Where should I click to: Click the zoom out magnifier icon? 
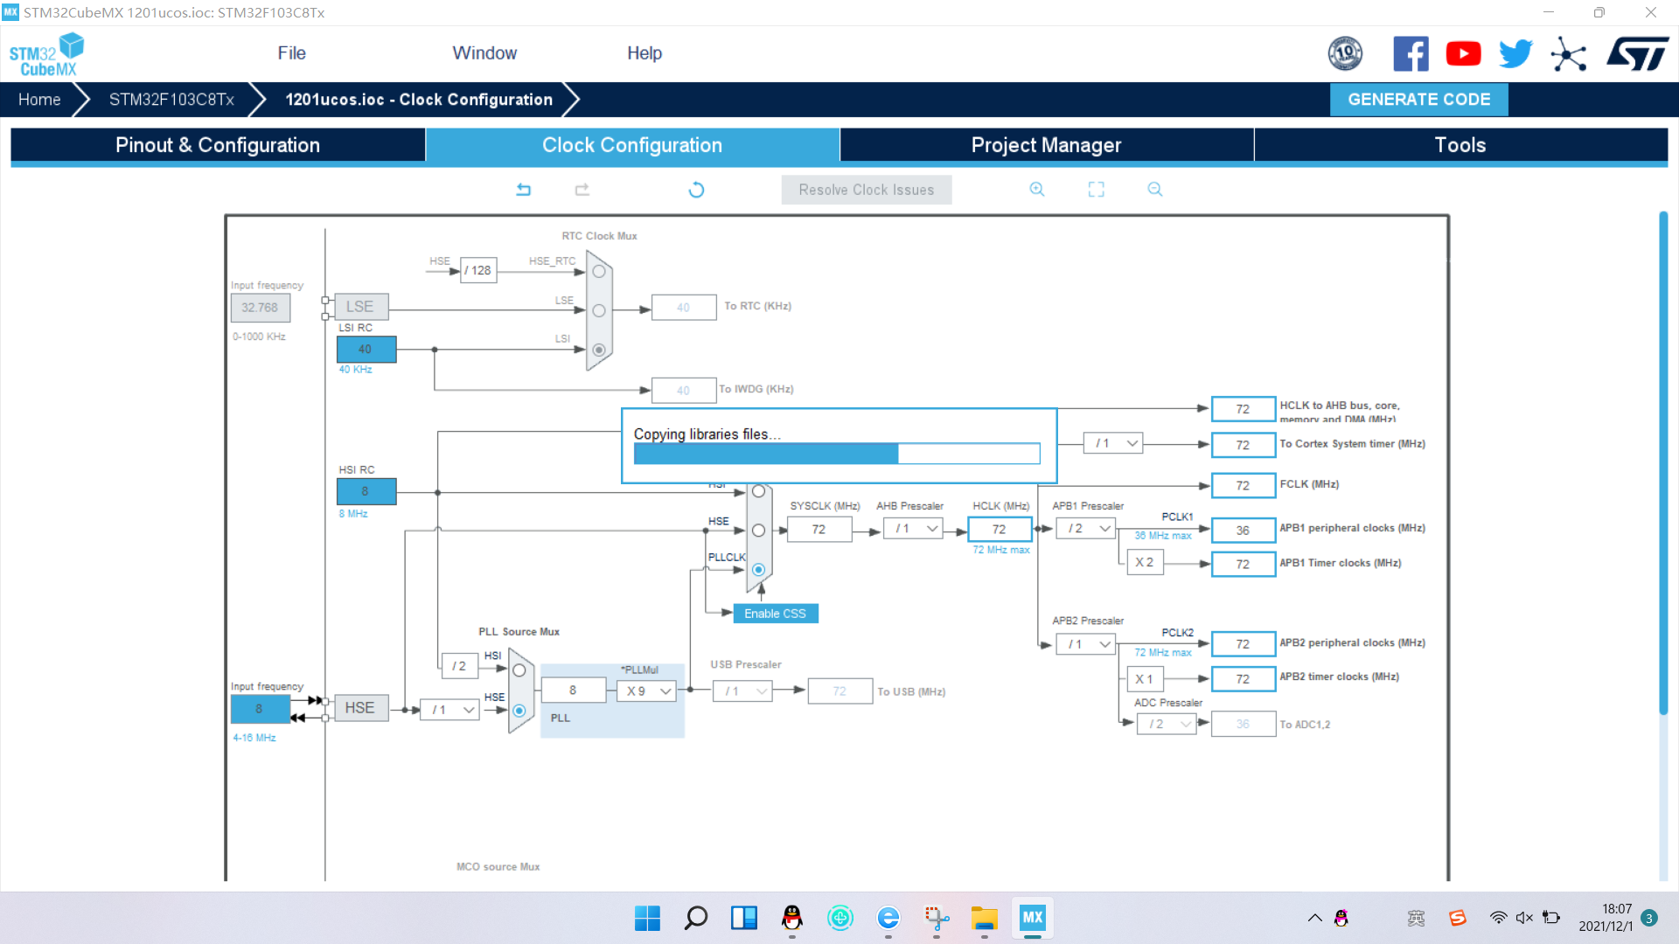coord(1153,189)
